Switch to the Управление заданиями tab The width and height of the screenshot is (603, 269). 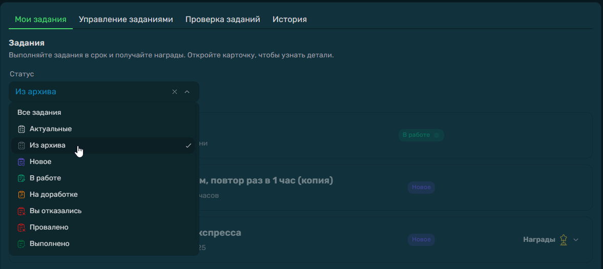(x=126, y=19)
